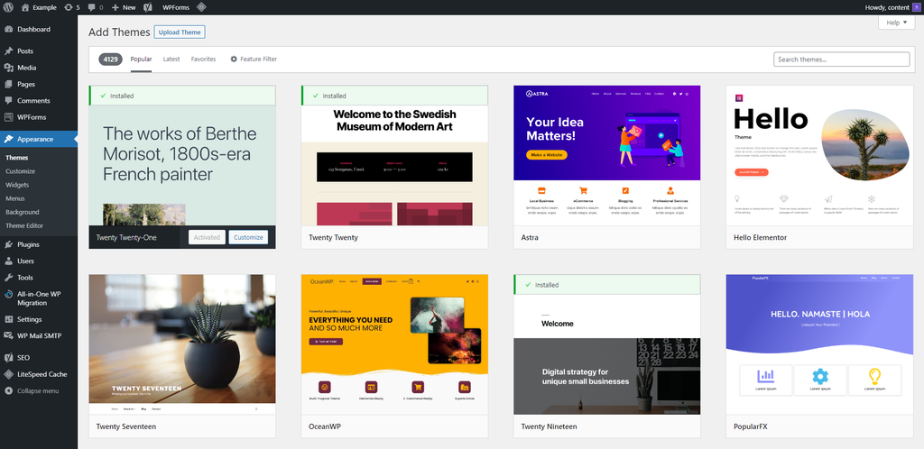924x449 pixels.
Task: Click the LiteSpeed diamond icon in admin bar
Action: click(x=201, y=7)
